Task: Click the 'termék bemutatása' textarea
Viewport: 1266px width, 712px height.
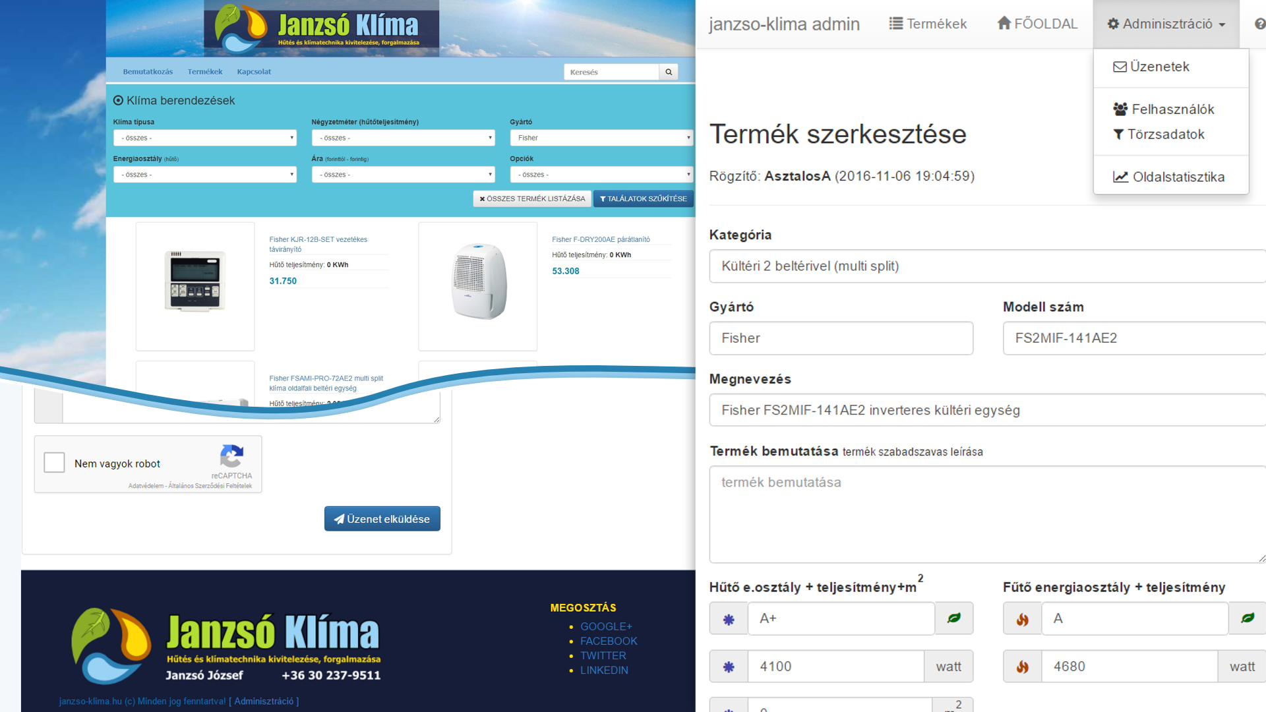Action: [988, 514]
